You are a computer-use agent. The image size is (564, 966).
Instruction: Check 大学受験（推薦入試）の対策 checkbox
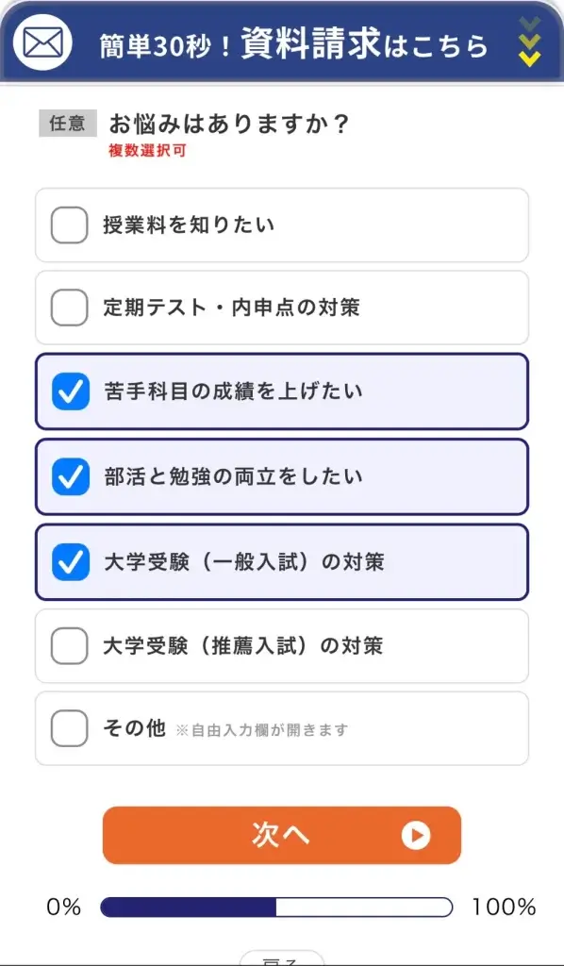point(69,645)
